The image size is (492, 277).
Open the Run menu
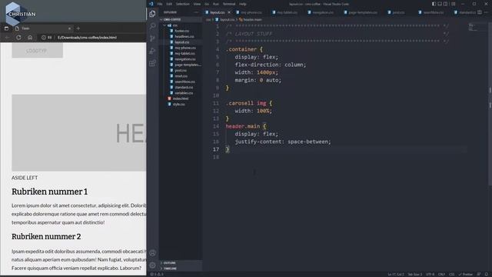pyautogui.click(x=216, y=4)
